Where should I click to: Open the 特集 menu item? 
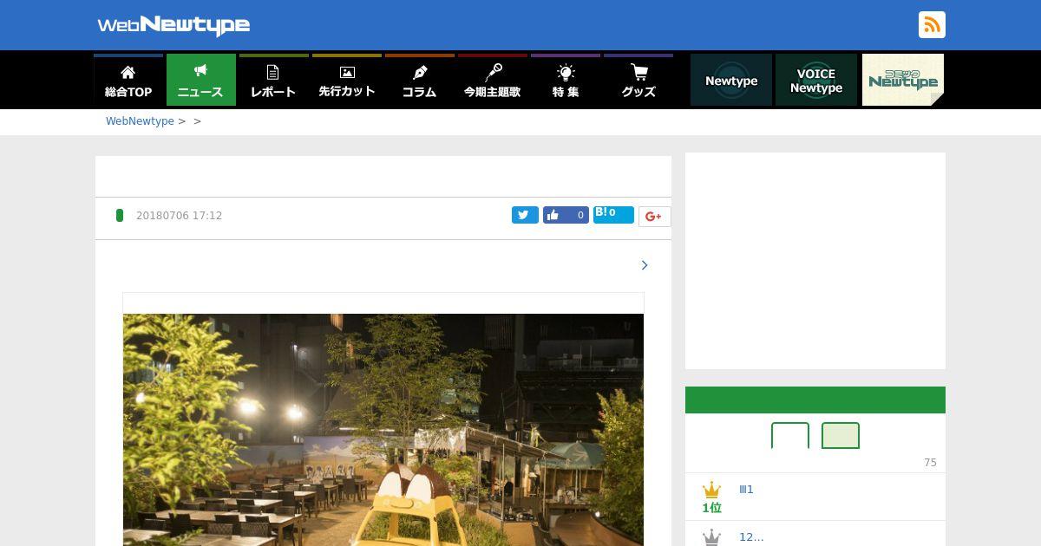[x=566, y=80]
